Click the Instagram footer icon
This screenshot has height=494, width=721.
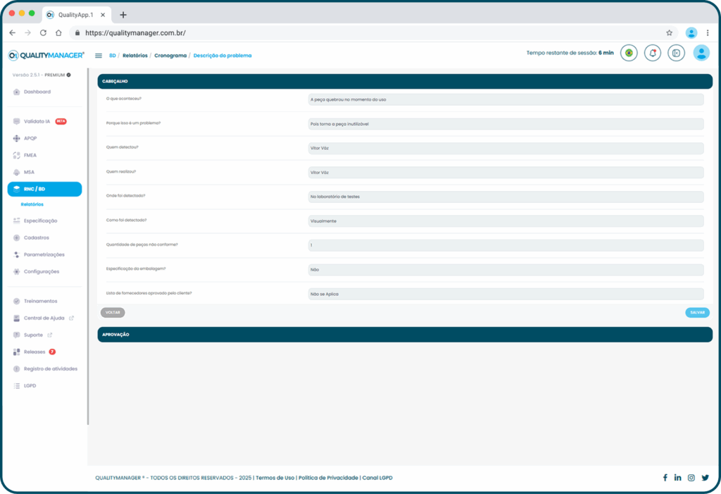point(691,478)
